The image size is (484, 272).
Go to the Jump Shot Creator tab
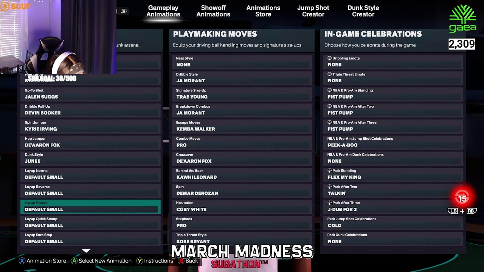pos(313,11)
